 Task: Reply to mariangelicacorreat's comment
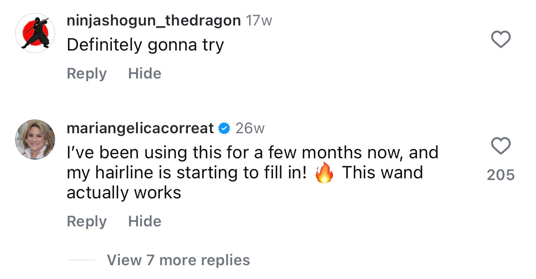coord(86,221)
